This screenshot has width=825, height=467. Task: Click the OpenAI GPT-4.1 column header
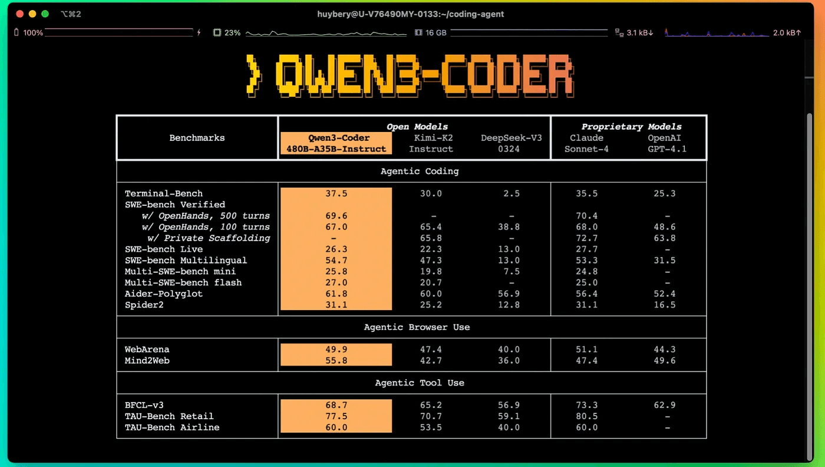pyautogui.click(x=667, y=143)
